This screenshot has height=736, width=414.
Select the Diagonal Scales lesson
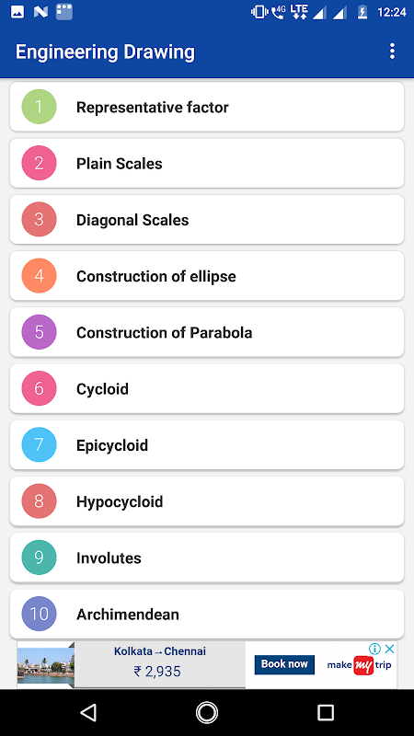point(207,219)
